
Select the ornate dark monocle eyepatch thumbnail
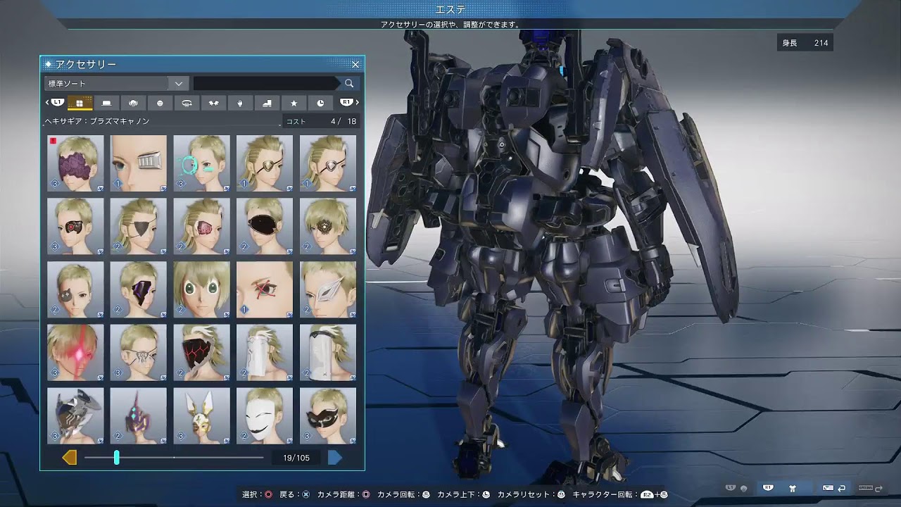tap(328, 226)
